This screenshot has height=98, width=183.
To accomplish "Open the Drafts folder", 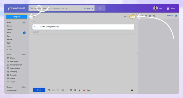I will [9, 33].
